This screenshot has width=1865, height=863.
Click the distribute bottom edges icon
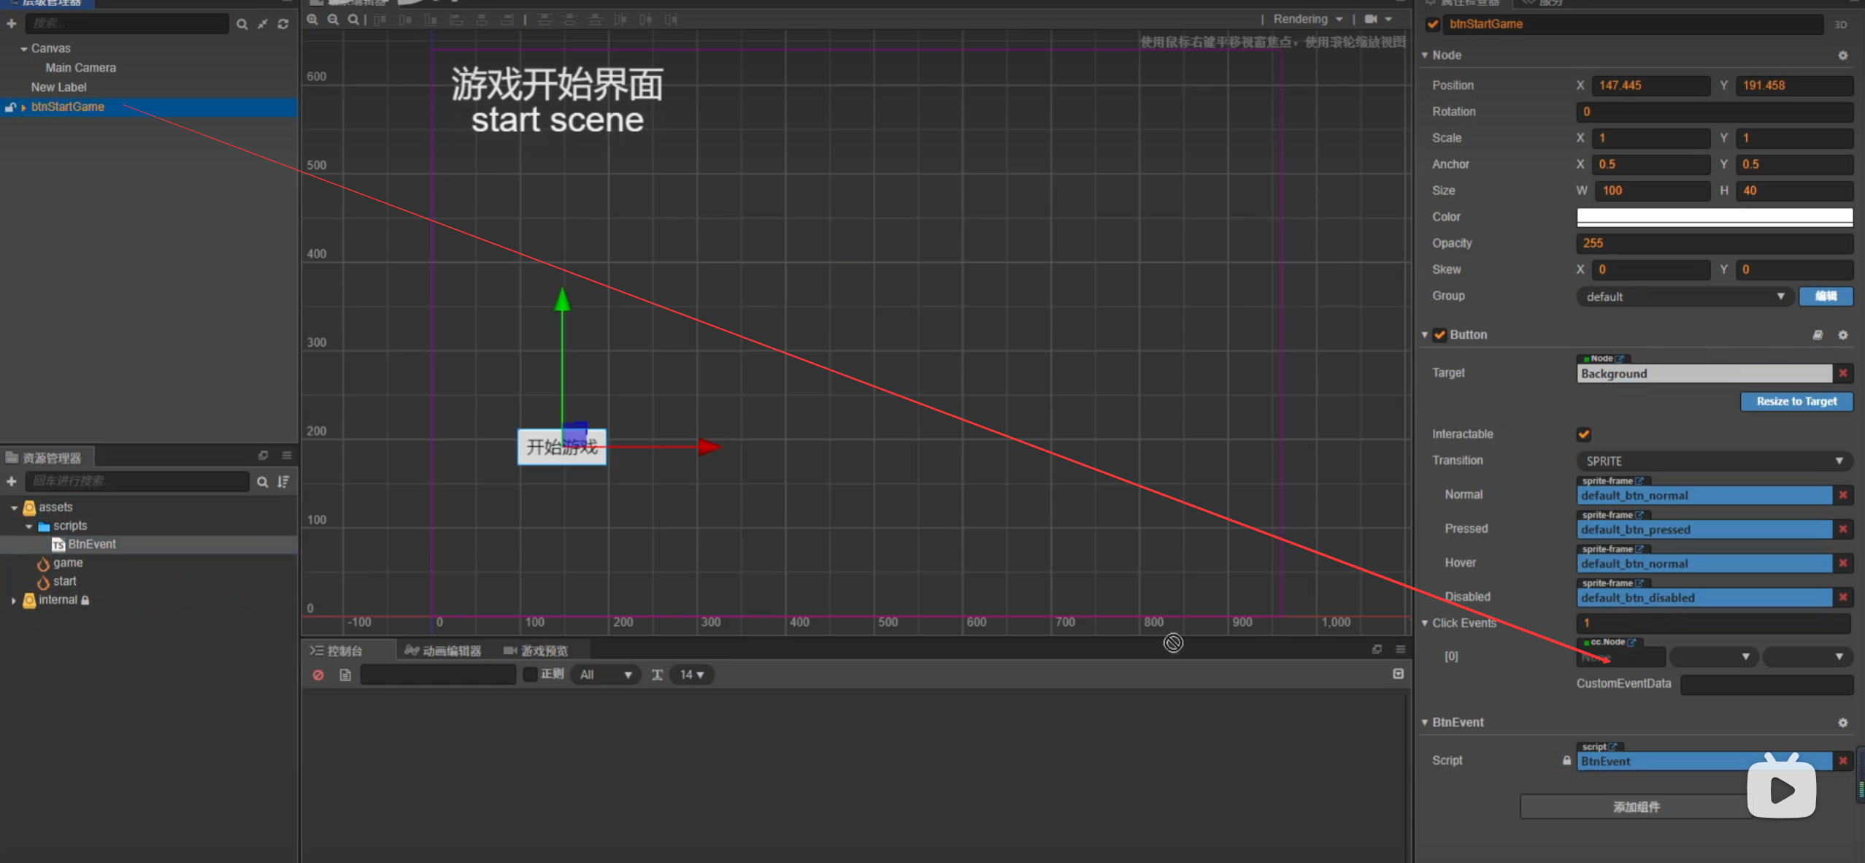[596, 20]
